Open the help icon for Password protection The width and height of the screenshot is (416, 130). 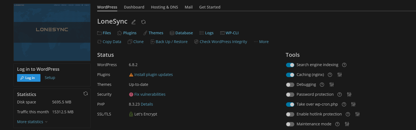click(340, 94)
